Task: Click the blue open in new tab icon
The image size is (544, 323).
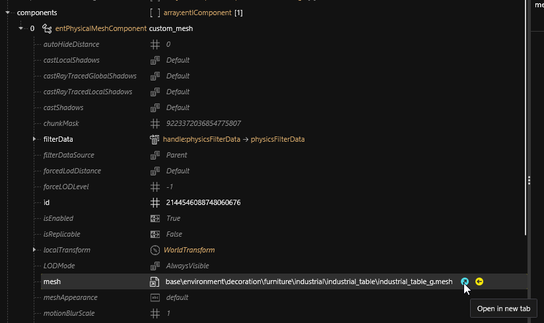Action: coord(465,281)
